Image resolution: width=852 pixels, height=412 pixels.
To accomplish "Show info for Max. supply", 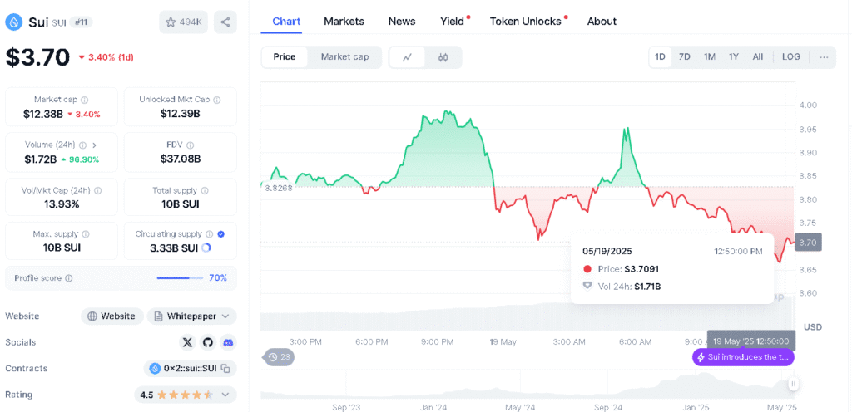I will click(x=86, y=234).
